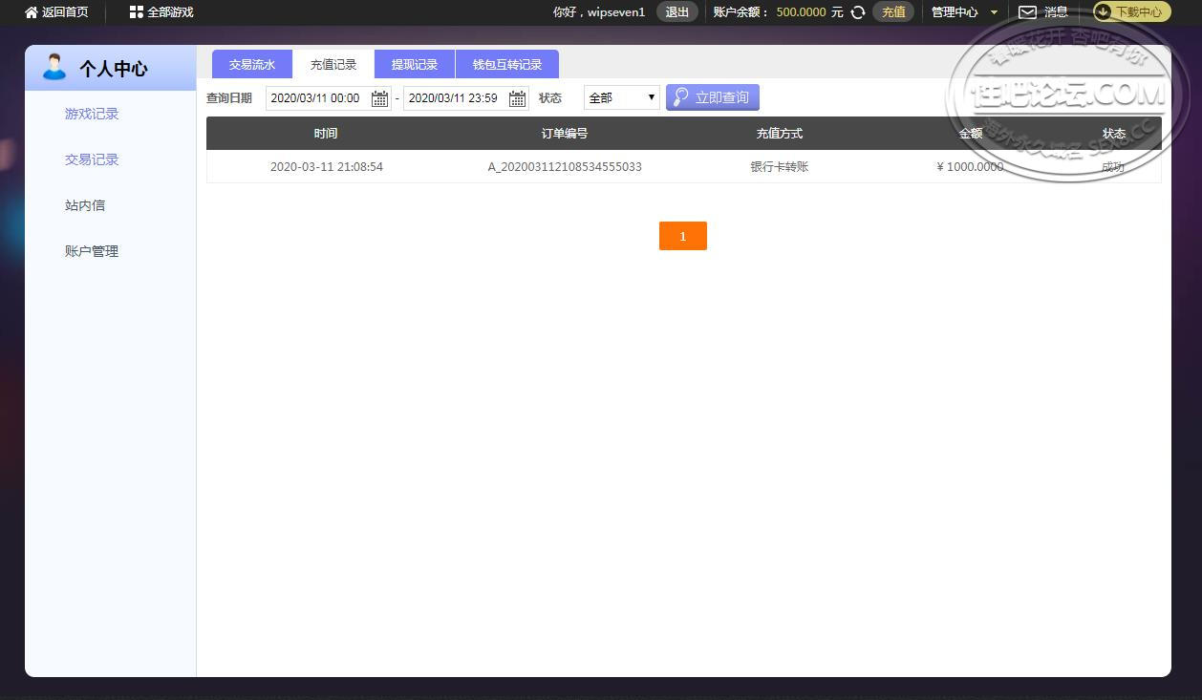Expand the 管理中心 dropdown arrow
The image size is (1202, 700).
(994, 12)
